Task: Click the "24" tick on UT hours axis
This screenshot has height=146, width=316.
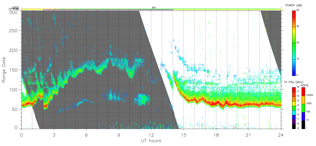Action: tap(281, 135)
